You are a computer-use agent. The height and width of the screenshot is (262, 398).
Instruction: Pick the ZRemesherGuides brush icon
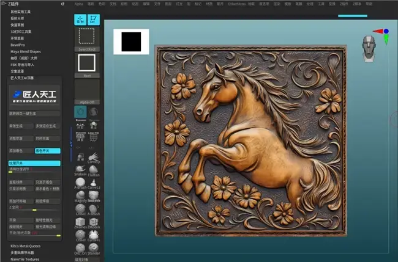coord(80,221)
